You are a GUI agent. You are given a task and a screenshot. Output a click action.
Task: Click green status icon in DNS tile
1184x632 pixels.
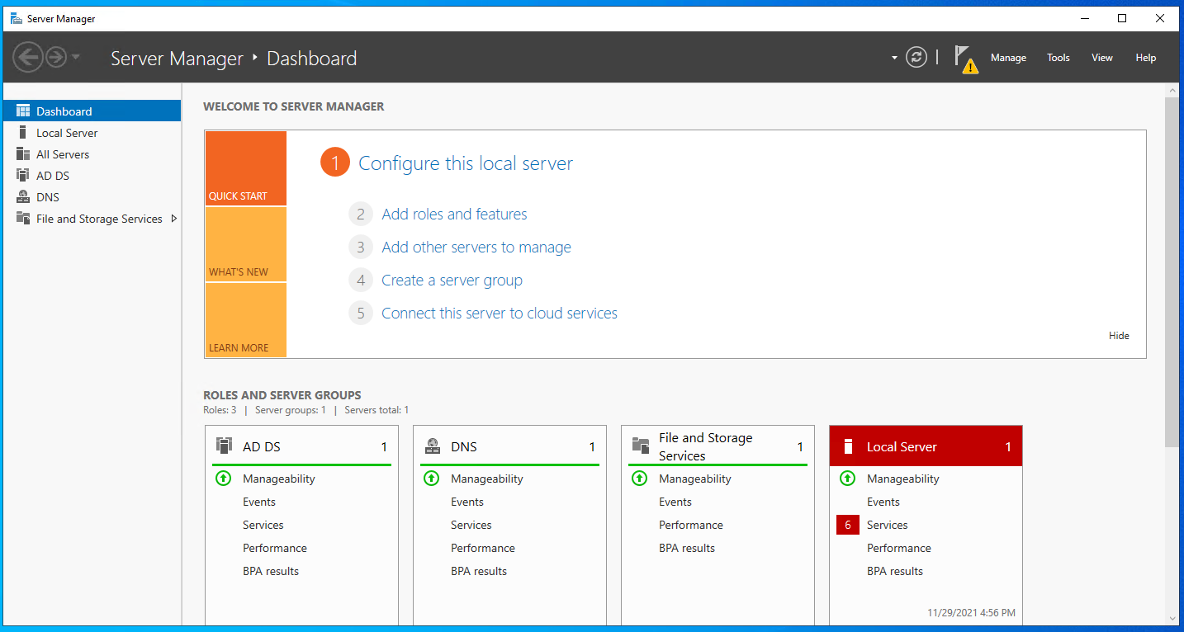coord(431,479)
